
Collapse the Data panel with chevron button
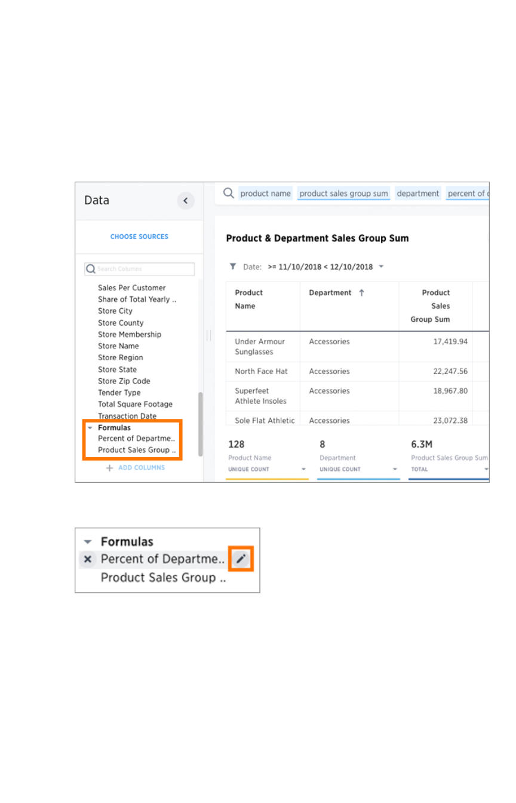coord(186,201)
